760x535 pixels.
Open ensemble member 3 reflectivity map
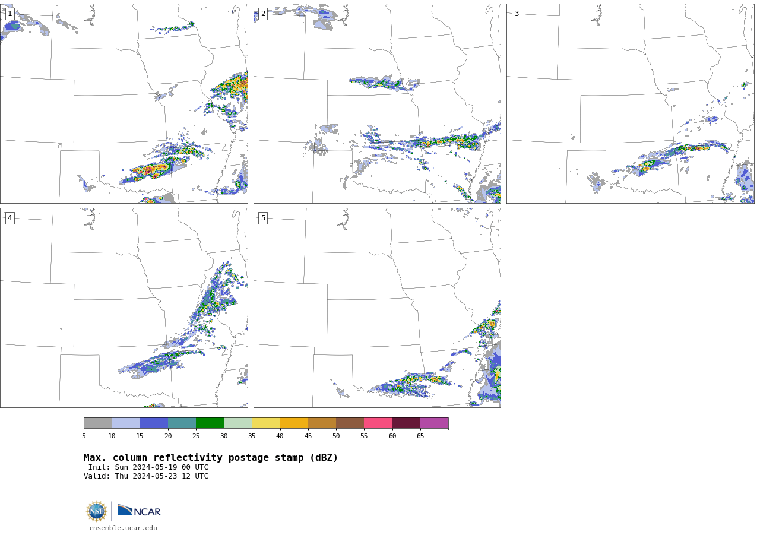tap(630, 103)
